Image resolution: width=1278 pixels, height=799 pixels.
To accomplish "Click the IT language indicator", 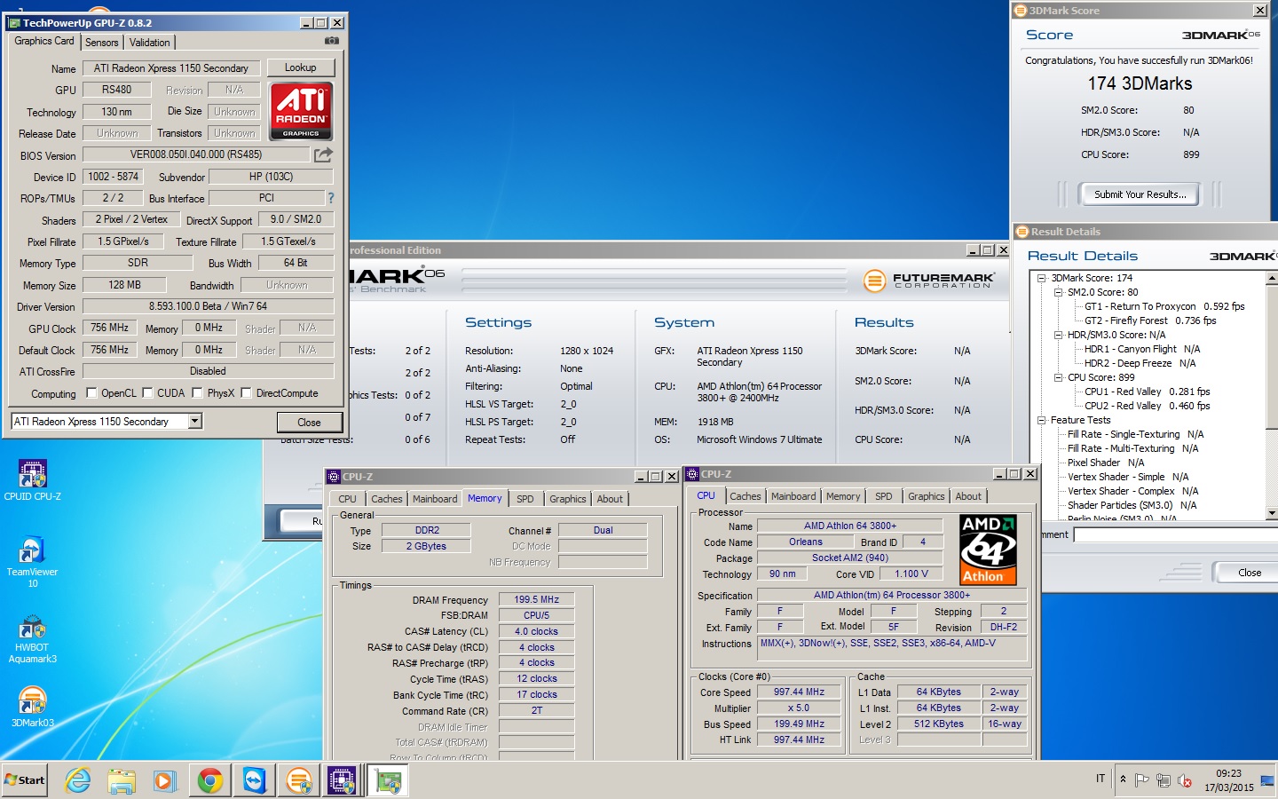I will click(1100, 779).
